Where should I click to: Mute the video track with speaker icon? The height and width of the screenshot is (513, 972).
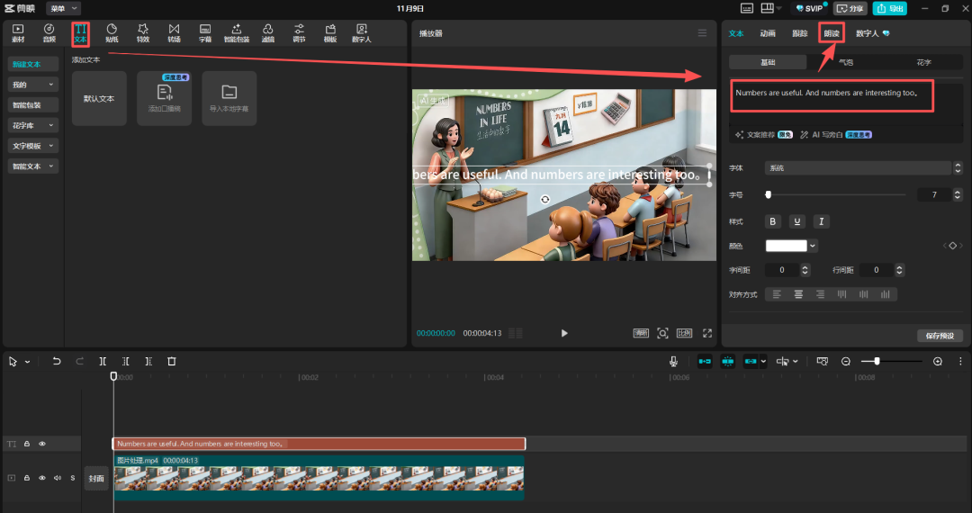[x=57, y=478]
